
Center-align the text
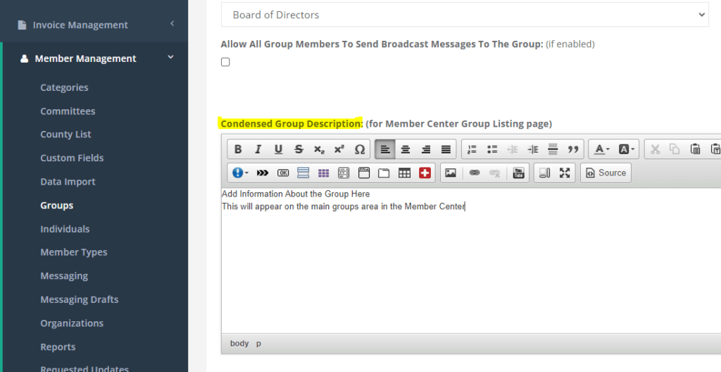point(406,149)
